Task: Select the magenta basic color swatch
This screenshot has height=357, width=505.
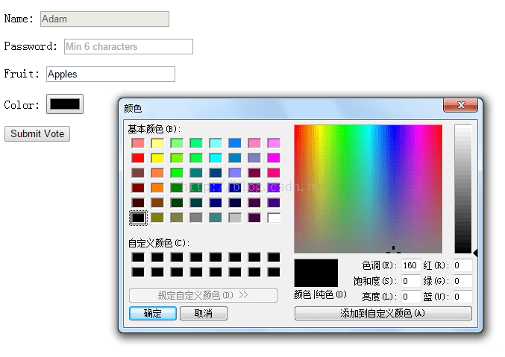Action: pos(274,158)
